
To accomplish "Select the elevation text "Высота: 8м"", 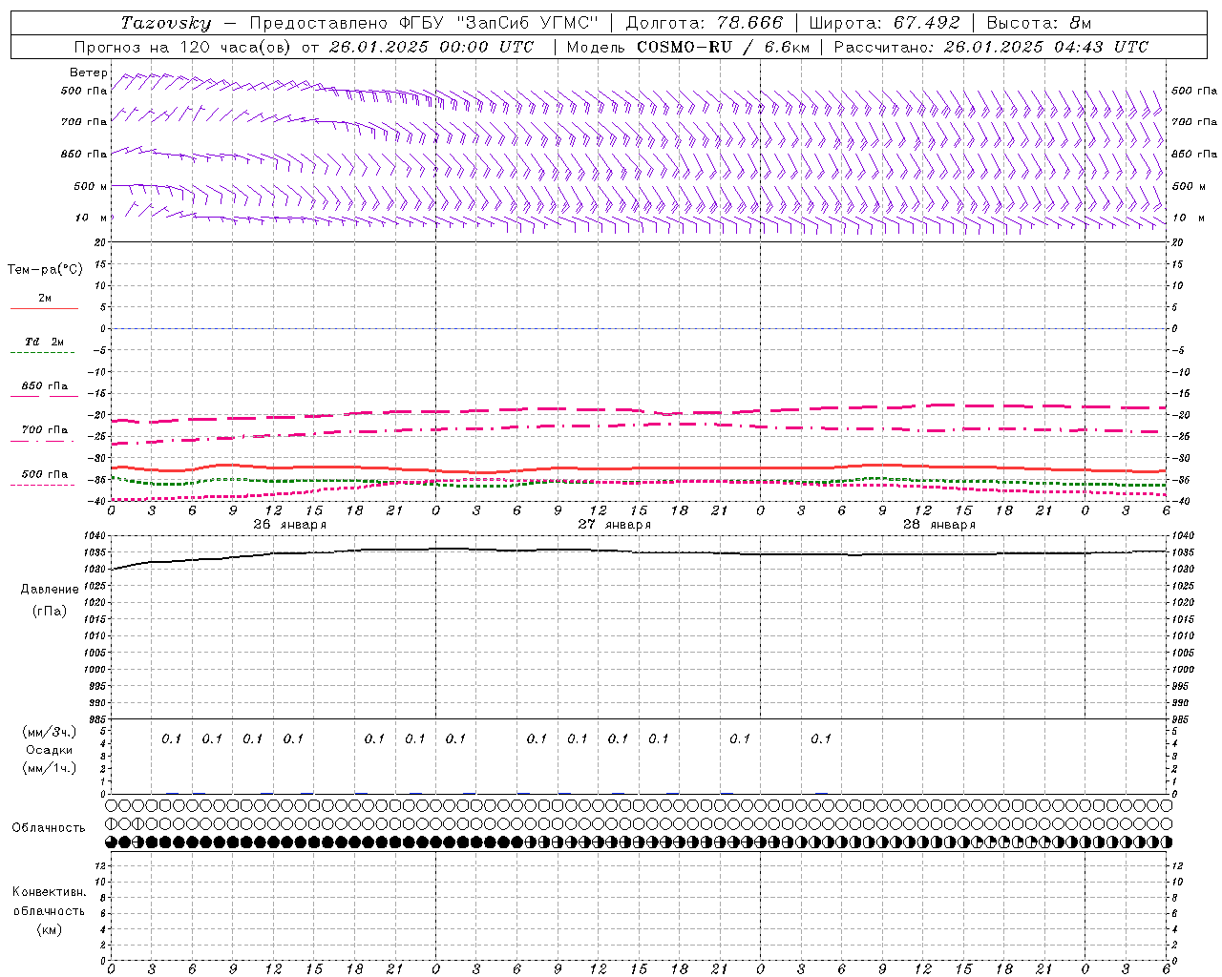I will point(1039,23).
